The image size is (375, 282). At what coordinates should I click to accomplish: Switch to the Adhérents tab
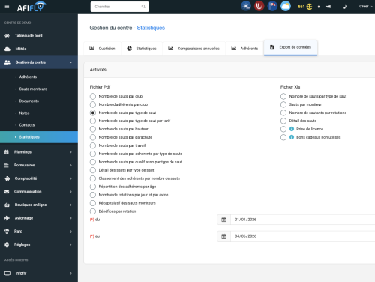(x=244, y=49)
